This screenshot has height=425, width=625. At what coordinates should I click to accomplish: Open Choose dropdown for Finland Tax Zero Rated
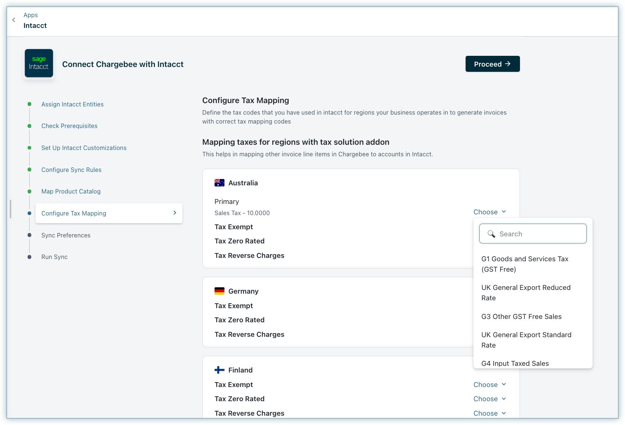(489, 399)
